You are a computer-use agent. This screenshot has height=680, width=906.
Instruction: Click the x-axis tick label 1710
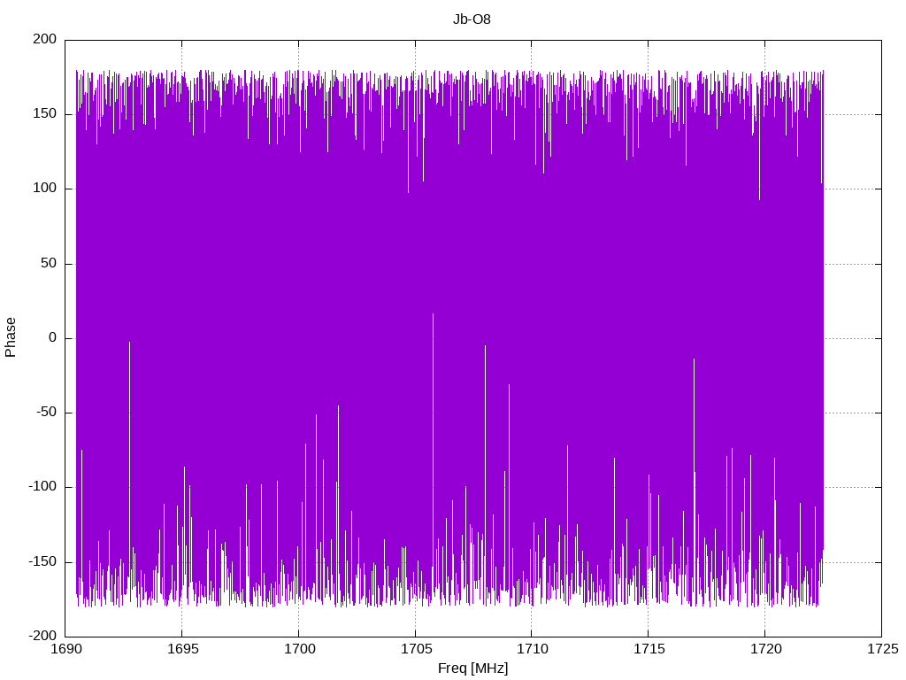click(x=532, y=649)
